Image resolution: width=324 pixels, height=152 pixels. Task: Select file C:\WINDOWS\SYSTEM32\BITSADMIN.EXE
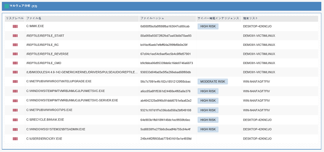click(x=56, y=129)
